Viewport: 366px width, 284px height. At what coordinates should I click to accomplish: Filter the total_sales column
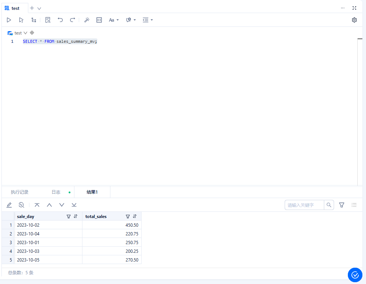pyautogui.click(x=128, y=217)
